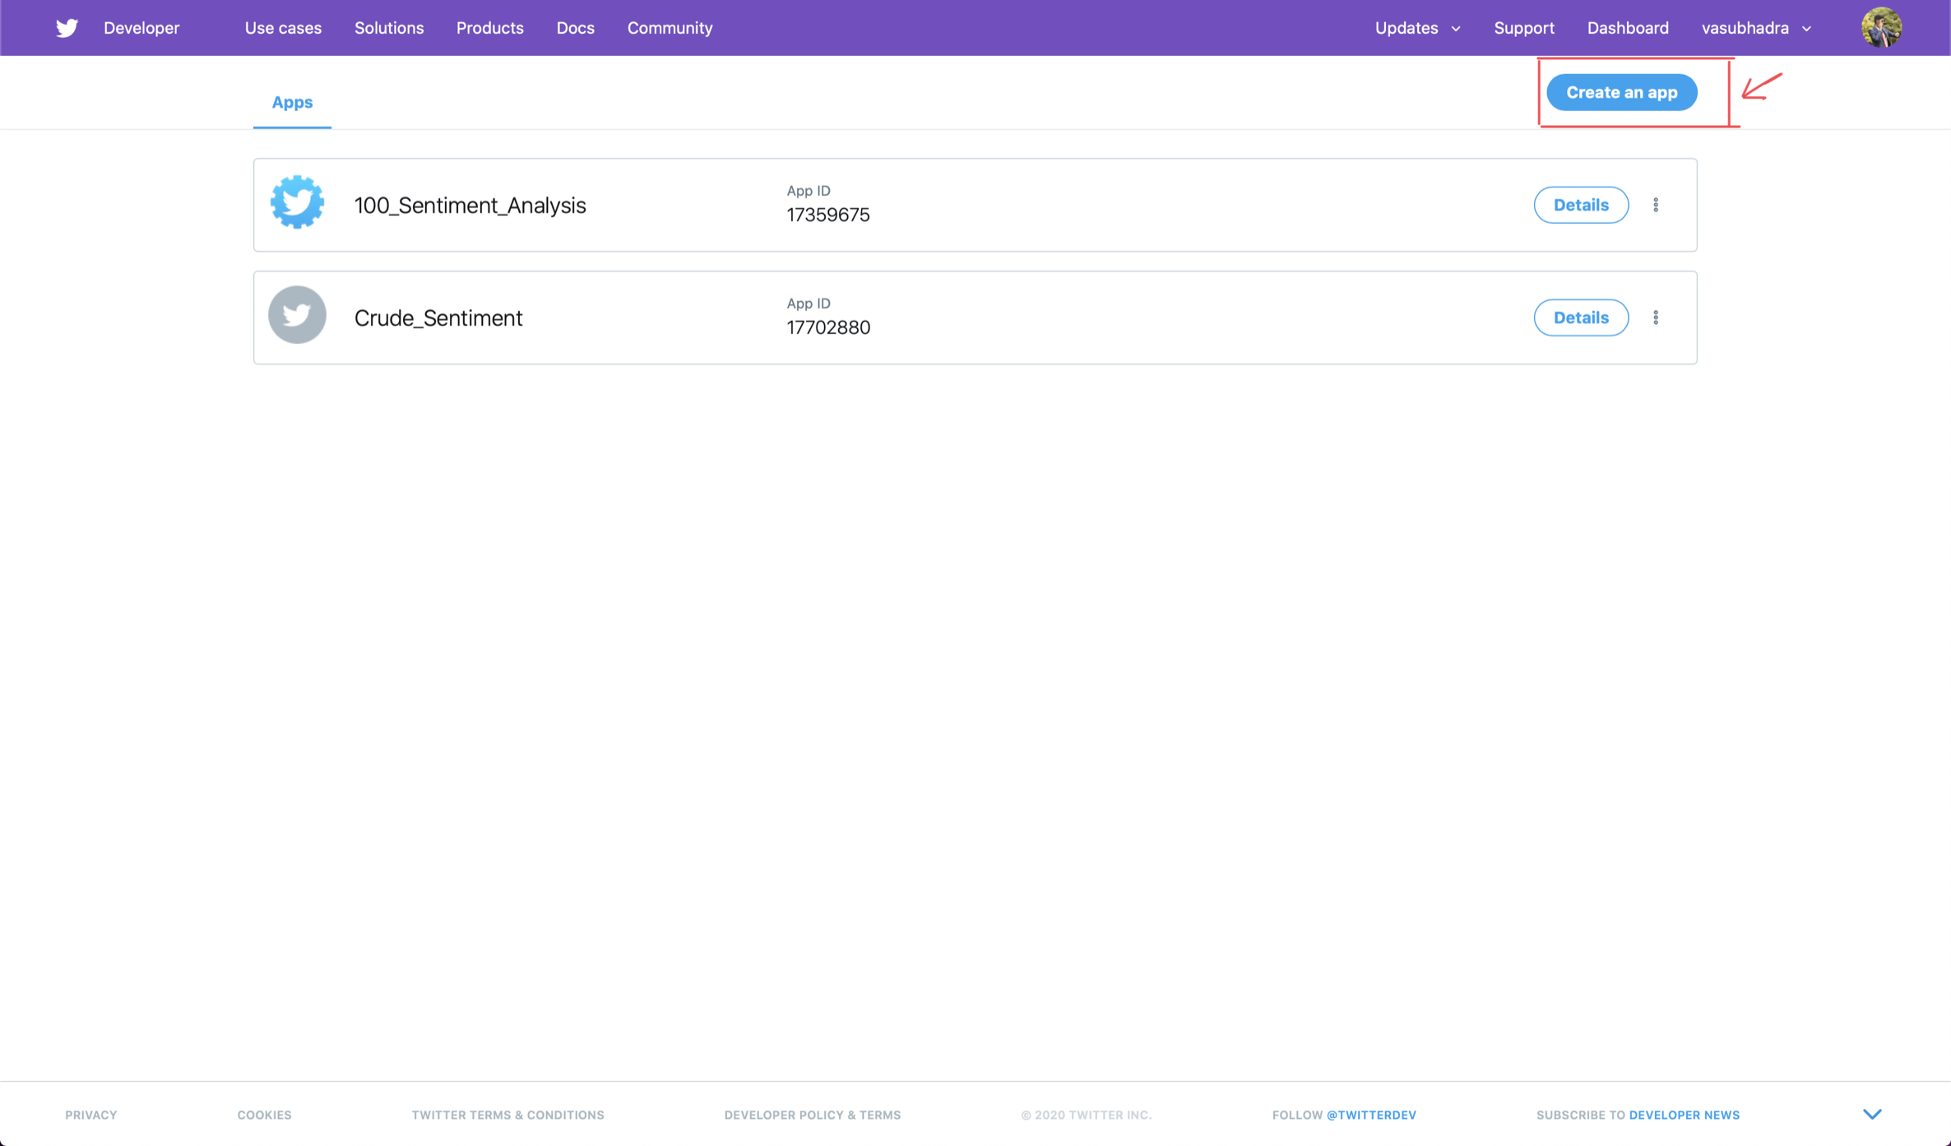View Details for 100_Sentiment_Analysis app
The image size is (1951, 1146).
coord(1580,205)
